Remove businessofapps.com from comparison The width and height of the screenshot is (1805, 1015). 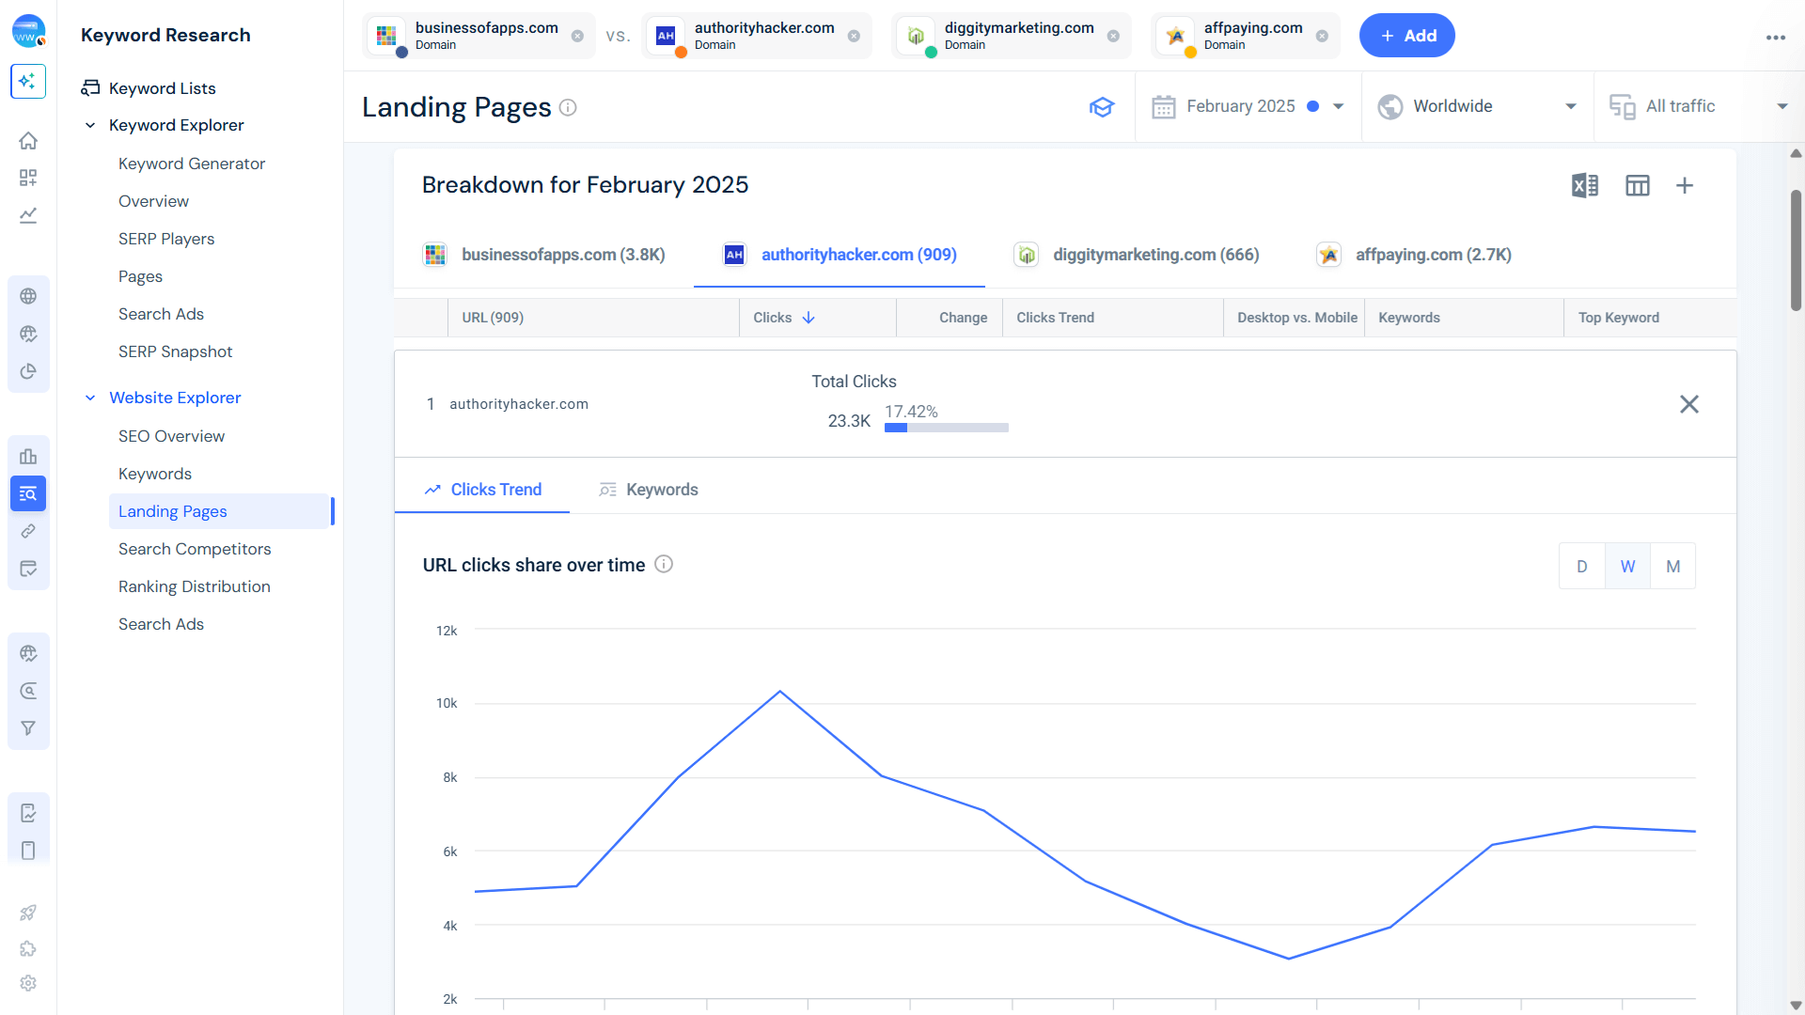pos(577,36)
